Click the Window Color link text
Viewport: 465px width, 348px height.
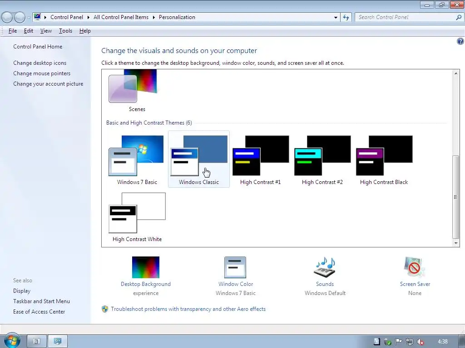pyautogui.click(x=236, y=284)
